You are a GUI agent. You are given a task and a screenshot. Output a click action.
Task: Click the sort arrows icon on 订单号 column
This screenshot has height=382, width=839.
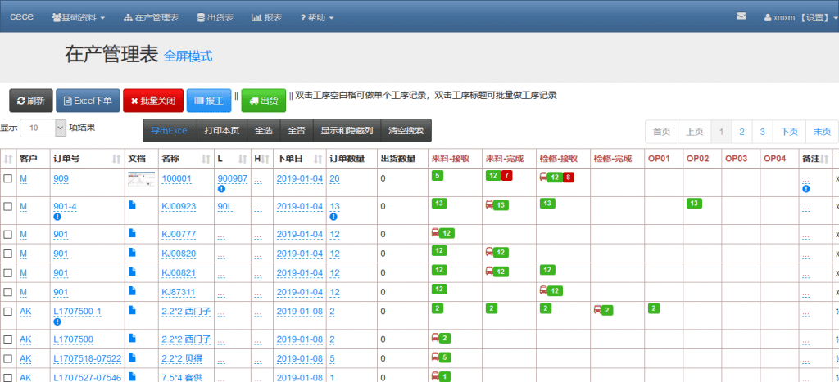pos(116,159)
